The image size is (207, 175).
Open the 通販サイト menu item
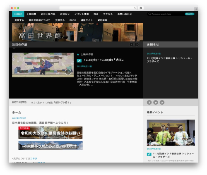87,20
